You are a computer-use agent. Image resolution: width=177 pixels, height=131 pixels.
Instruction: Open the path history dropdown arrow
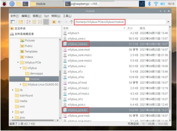pos(168,22)
